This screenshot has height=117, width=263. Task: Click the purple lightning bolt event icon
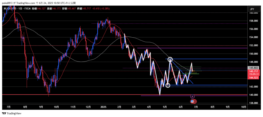(x=193, y=97)
